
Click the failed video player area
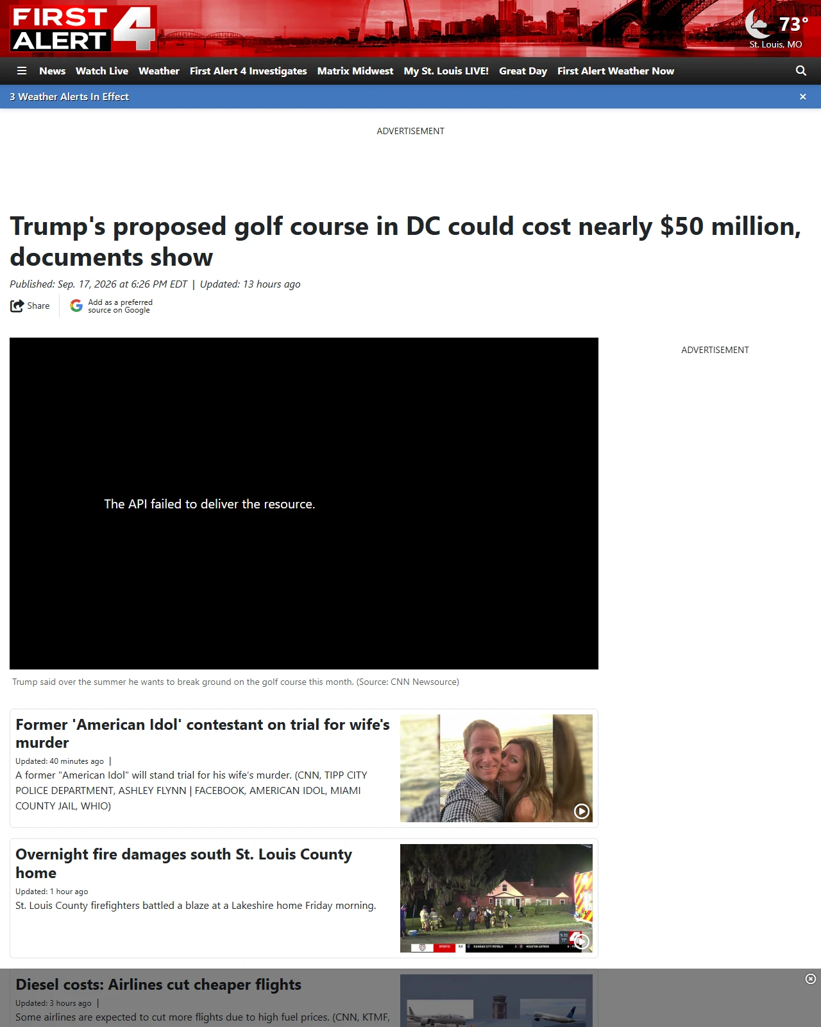click(x=304, y=504)
